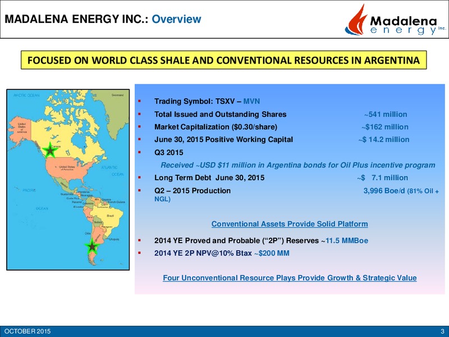Click 'Long Term Debt June 30, 2015'
Image resolution: width=449 pixels, height=337 pixels.
point(209,177)
